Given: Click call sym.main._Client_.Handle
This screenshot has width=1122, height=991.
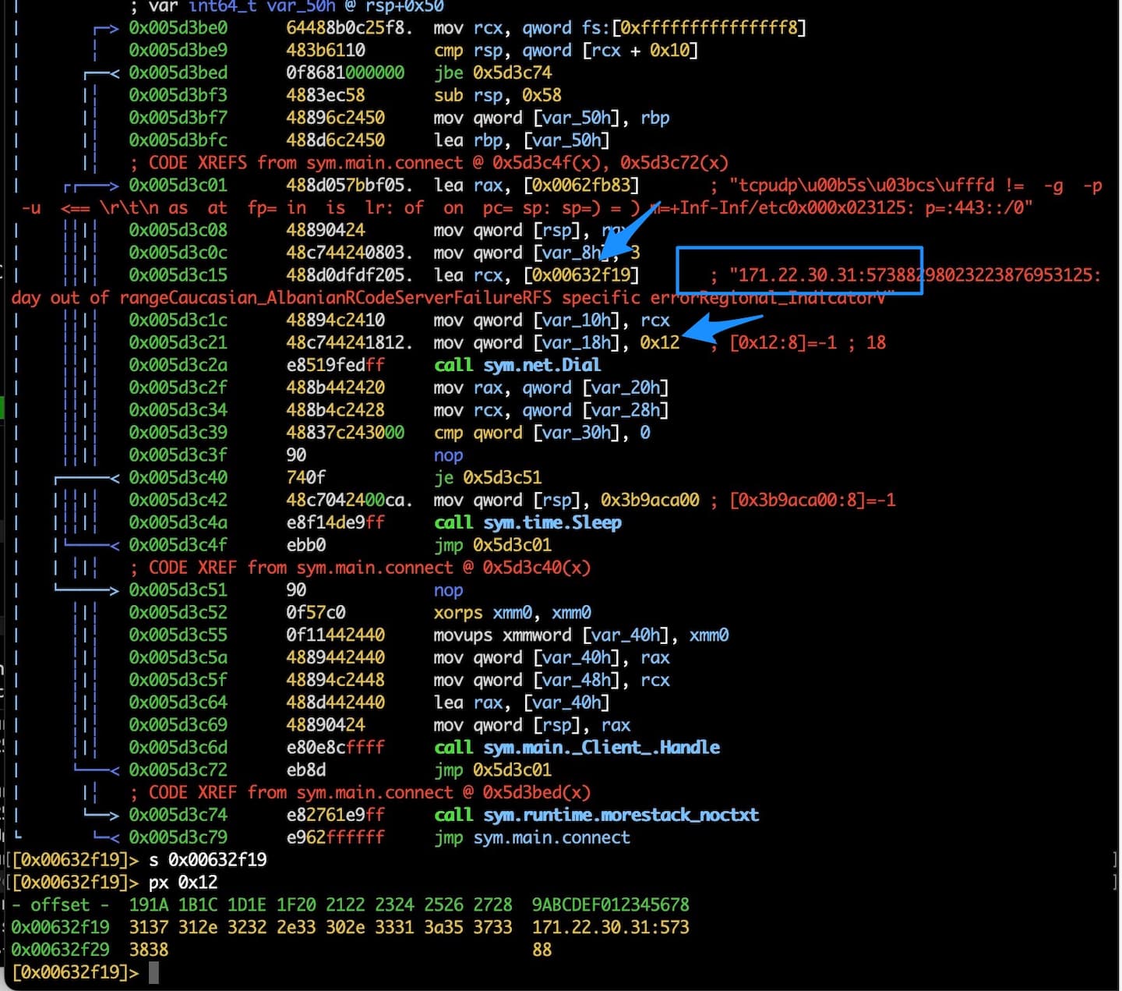Looking at the screenshot, I should 577,748.
